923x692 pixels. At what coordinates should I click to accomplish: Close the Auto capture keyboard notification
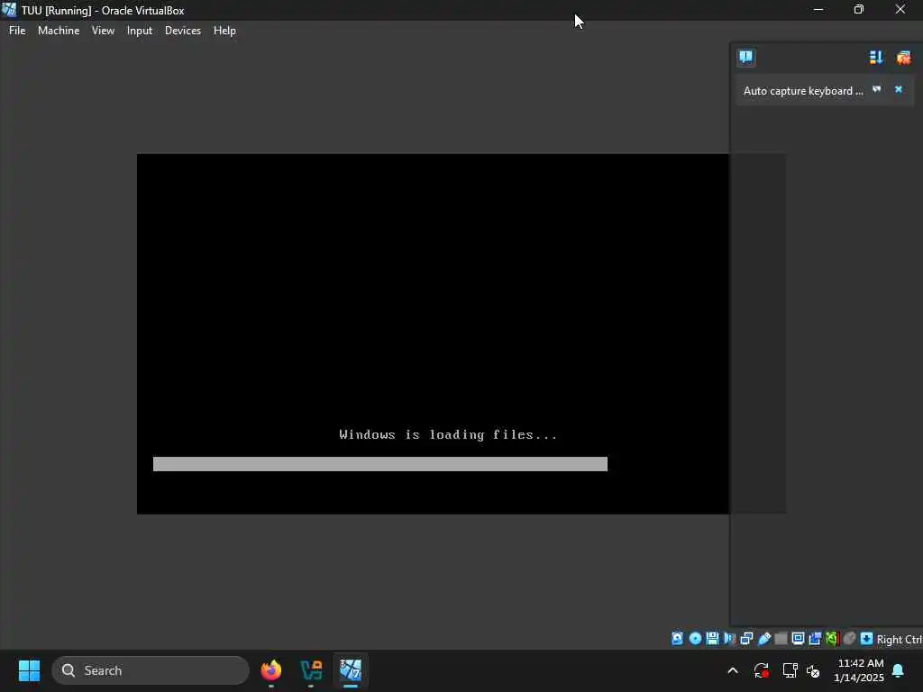(x=899, y=89)
